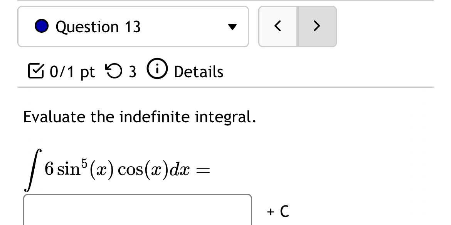The height and width of the screenshot is (225, 451).
Task: Click the left chevron to go back a question
Action: 278,27
